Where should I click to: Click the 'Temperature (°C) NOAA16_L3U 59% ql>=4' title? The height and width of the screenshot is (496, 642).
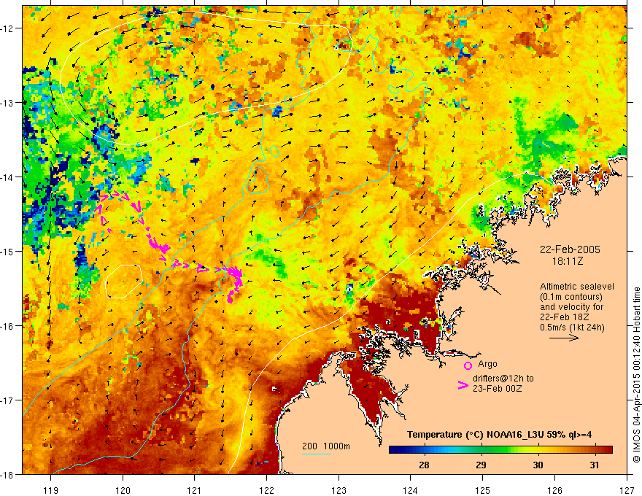point(499,435)
